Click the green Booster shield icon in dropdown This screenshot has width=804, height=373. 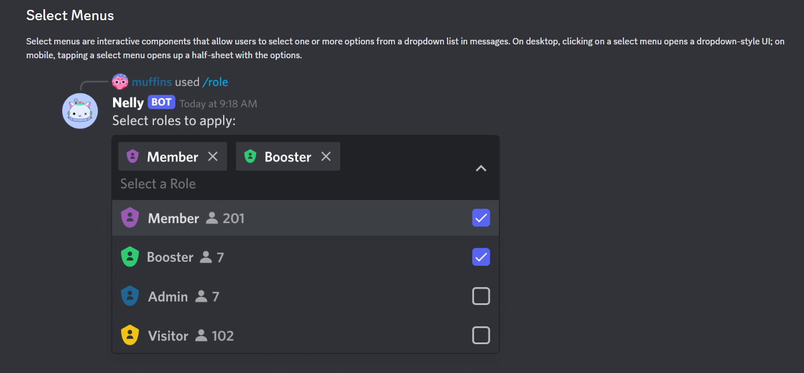(x=130, y=257)
